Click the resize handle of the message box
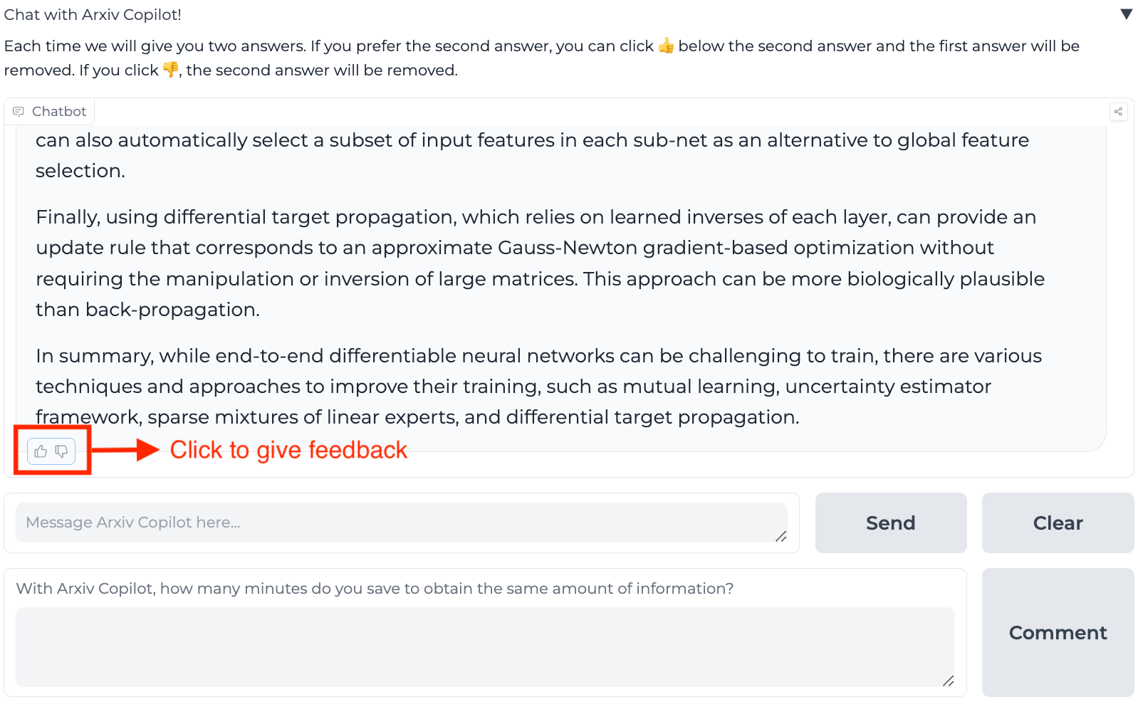 (781, 536)
